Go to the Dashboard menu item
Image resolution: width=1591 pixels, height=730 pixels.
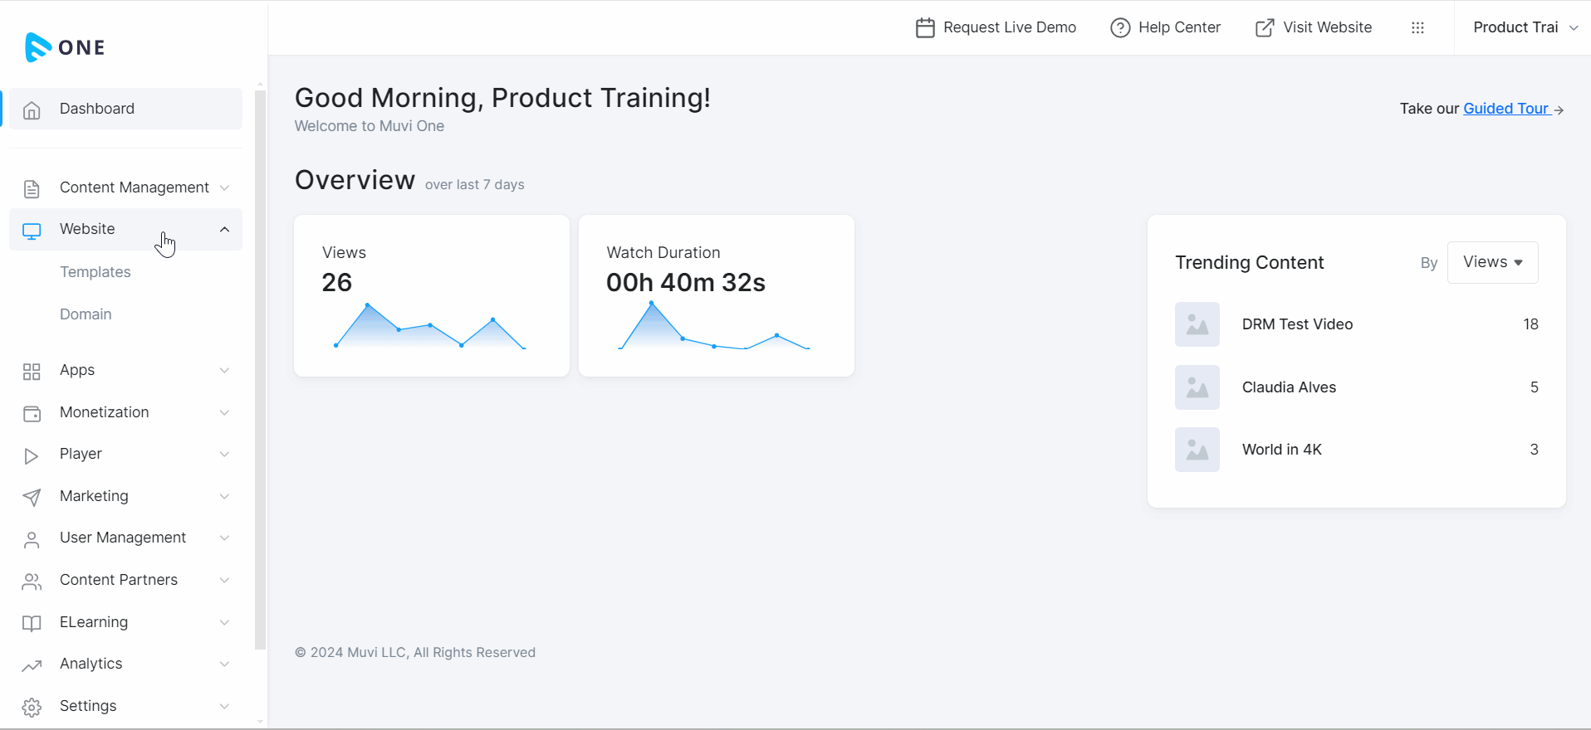pyautogui.click(x=125, y=109)
